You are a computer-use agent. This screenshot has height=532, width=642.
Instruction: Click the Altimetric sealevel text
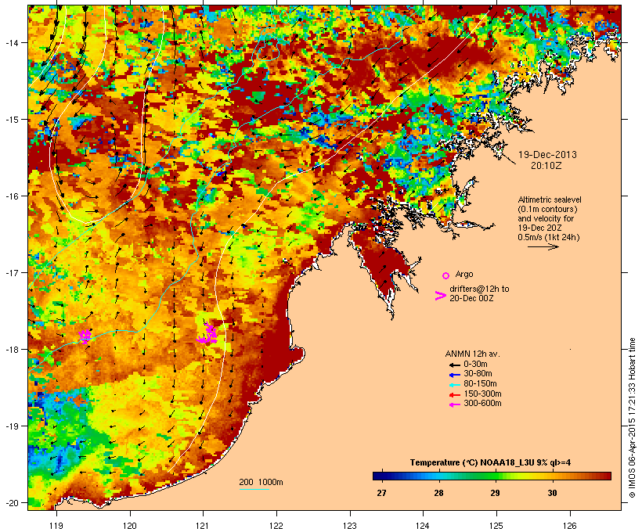pyautogui.click(x=550, y=199)
